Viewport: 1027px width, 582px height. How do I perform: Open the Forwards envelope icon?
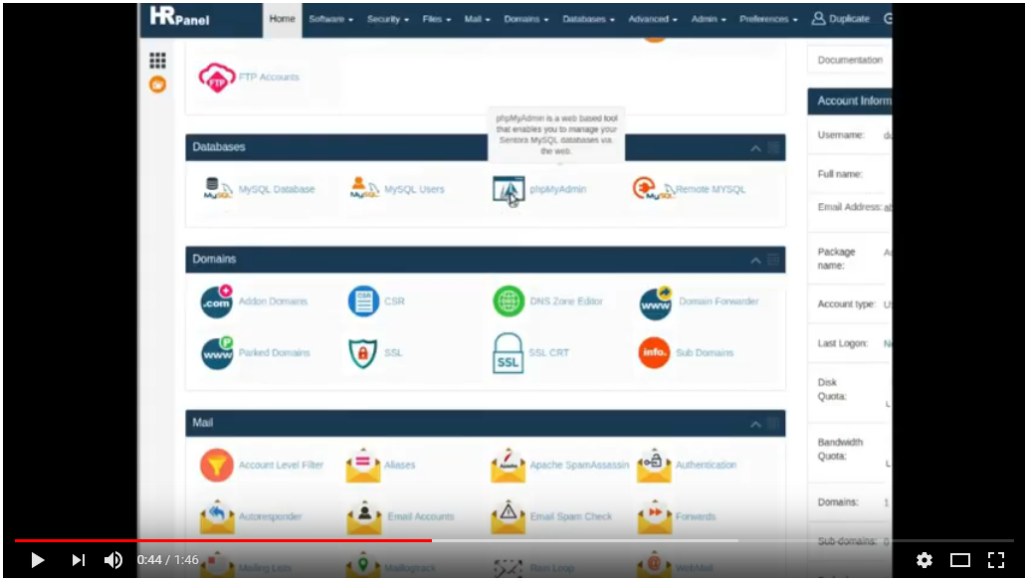point(655,516)
